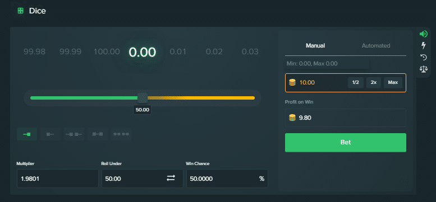Image resolution: width=436 pixels, height=202 pixels.
Task: Click the highlighted roll result 0.00
Action: tap(143, 53)
